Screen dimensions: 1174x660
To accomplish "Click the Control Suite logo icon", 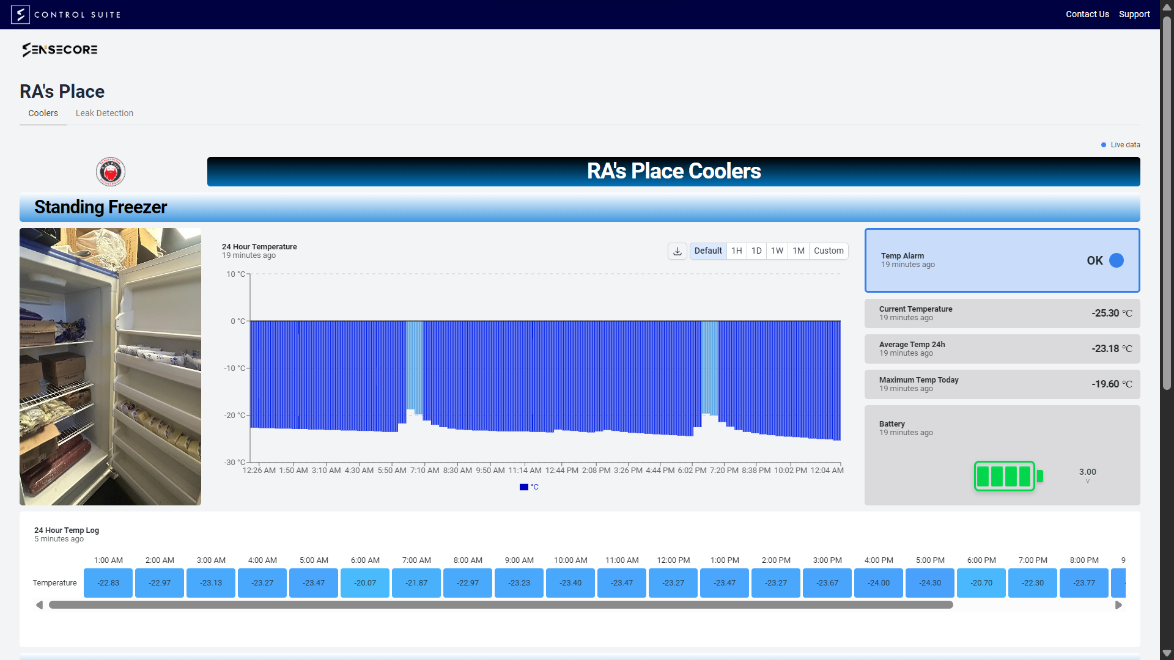I will point(20,15).
